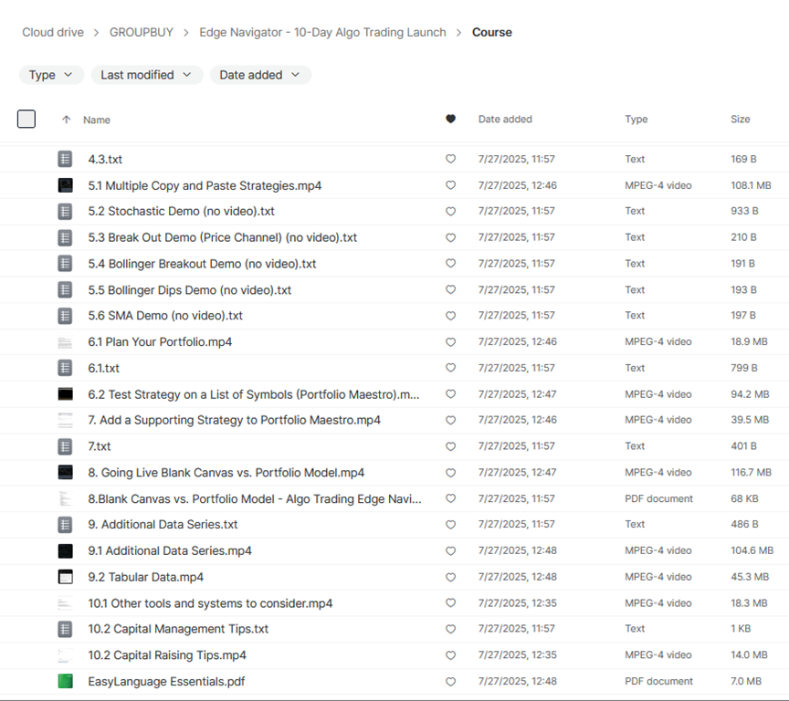Click the file icon beside 5.2 Stochastic Demo

(x=65, y=211)
